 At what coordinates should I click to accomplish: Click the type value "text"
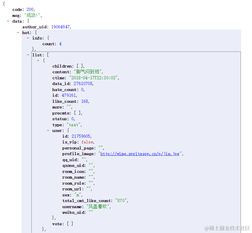click(73, 125)
